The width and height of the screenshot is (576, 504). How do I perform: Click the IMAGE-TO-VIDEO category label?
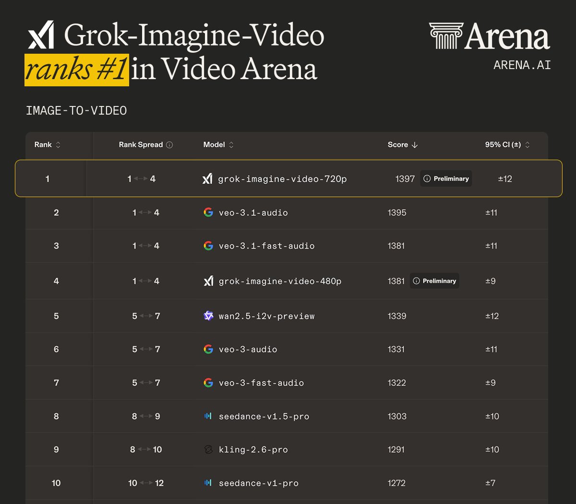point(76,111)
